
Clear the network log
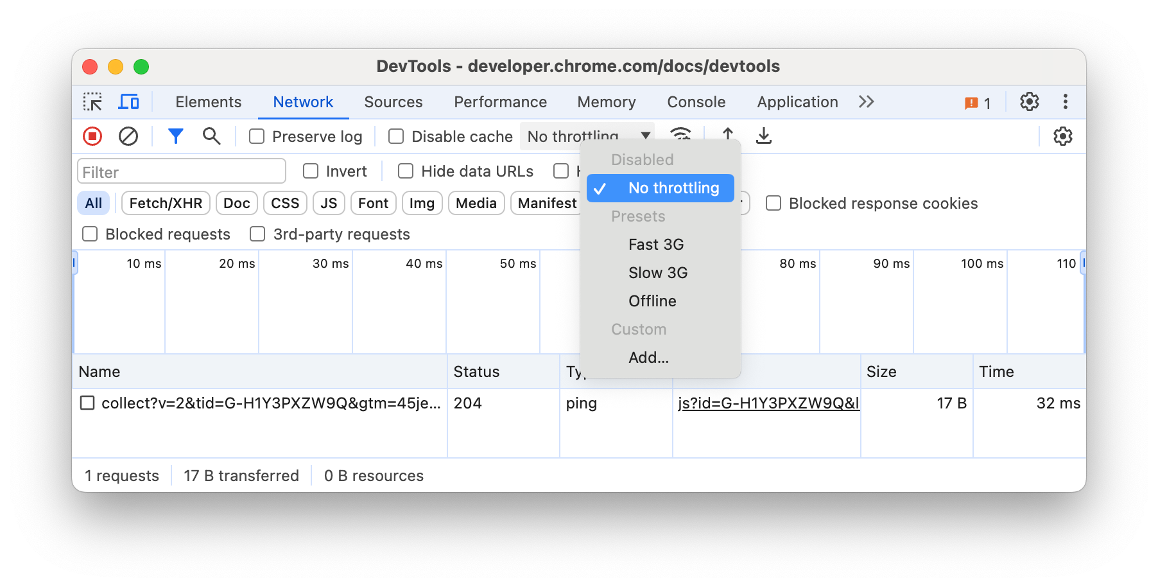tap(128, 136)
